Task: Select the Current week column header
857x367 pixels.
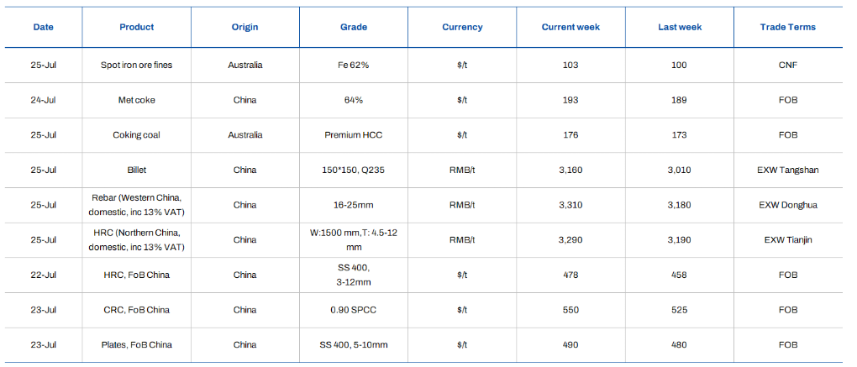Action: pyautogui.click(x=570, y=27)
